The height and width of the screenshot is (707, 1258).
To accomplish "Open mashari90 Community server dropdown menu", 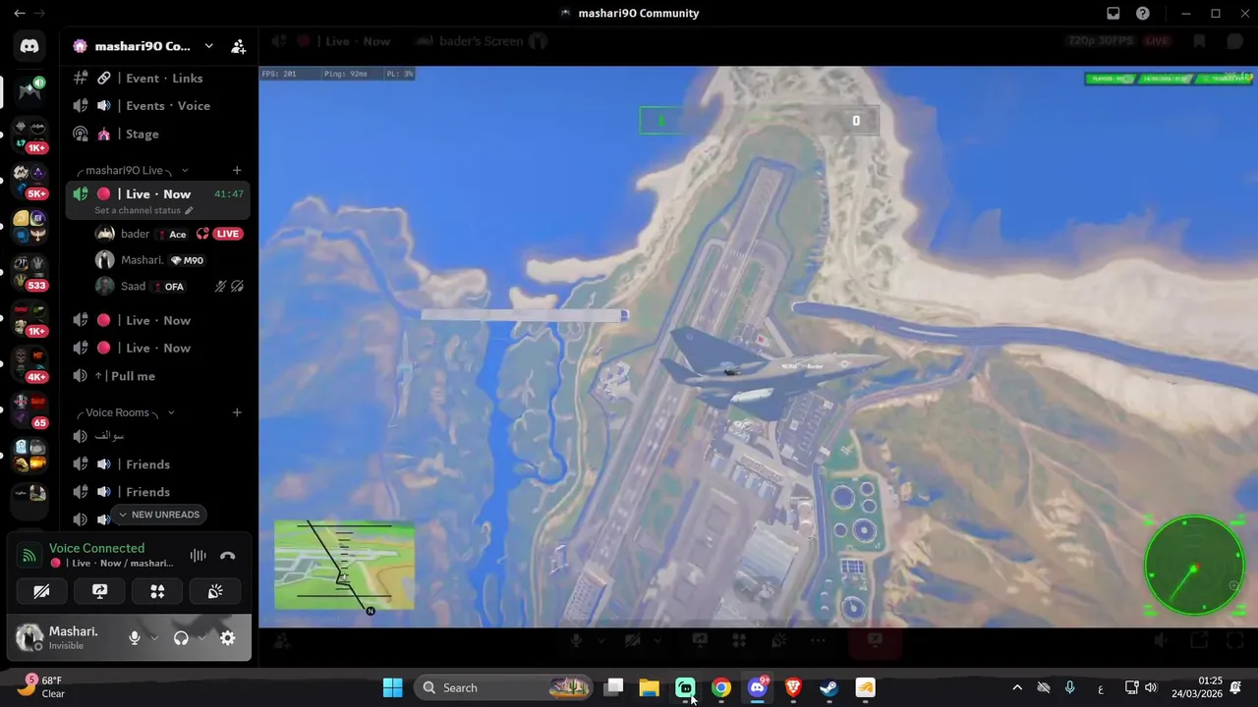I will tap(208, 46).
